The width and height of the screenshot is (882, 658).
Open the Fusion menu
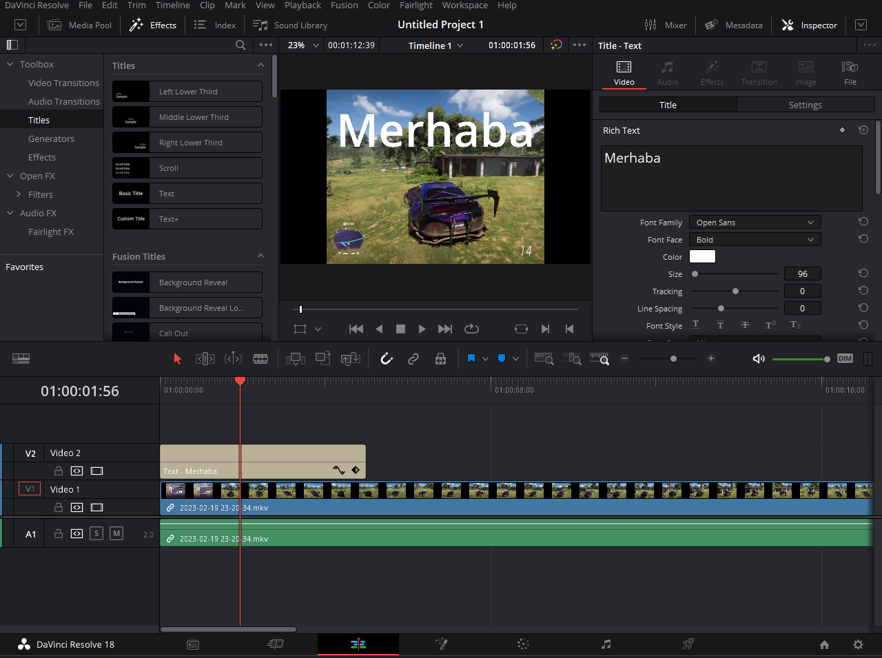point(344,6)
